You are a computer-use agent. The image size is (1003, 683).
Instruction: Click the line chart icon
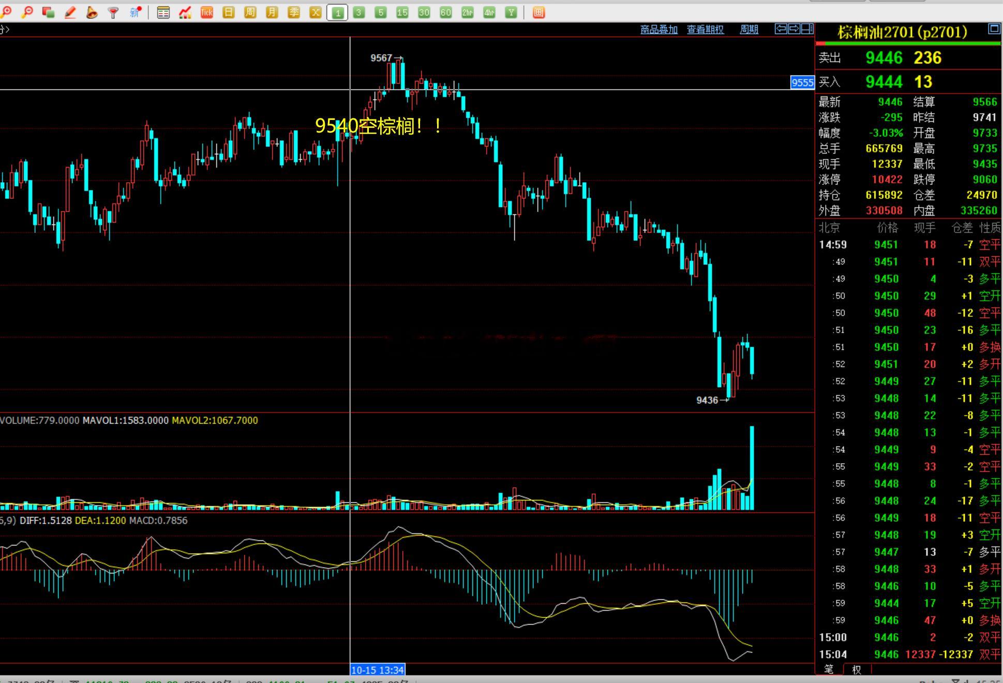(185, 12)
